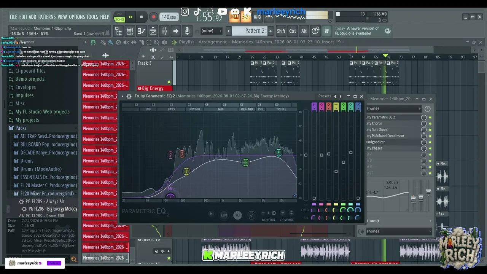Toggle the LIN button in Parametric EQ
The height and width of the screenshot is (274, 487).
click(x=224, y=215)
